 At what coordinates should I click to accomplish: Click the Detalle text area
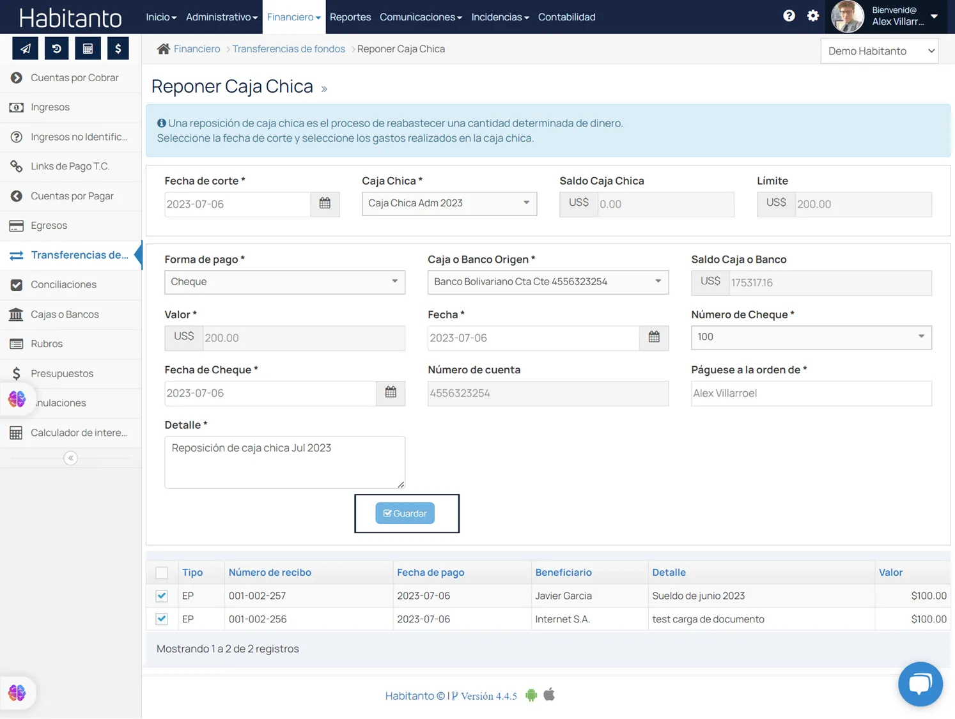(284, 462)
